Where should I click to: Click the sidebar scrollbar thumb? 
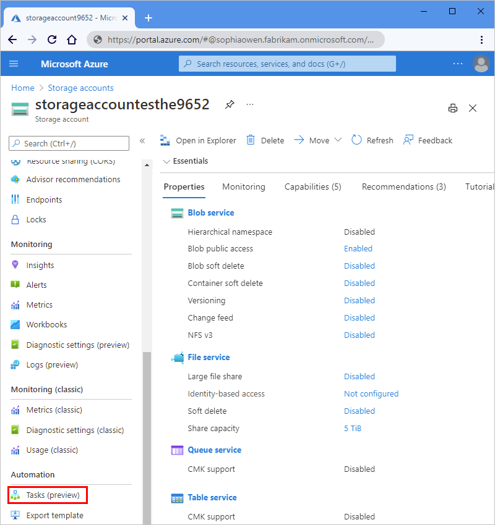[x=147, y=438]
